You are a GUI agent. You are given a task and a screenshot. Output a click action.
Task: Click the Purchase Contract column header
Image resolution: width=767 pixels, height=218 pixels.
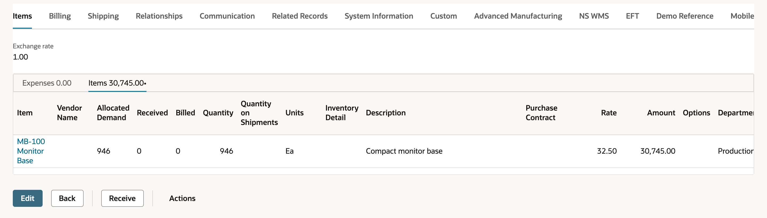541,113
